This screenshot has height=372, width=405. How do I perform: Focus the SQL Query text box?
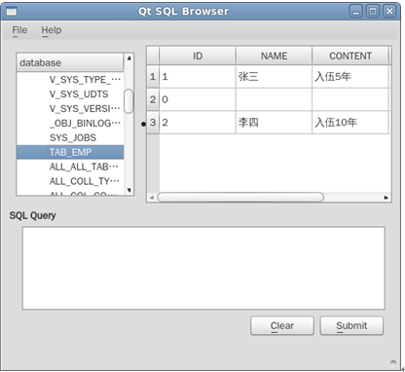coord(203,268)
